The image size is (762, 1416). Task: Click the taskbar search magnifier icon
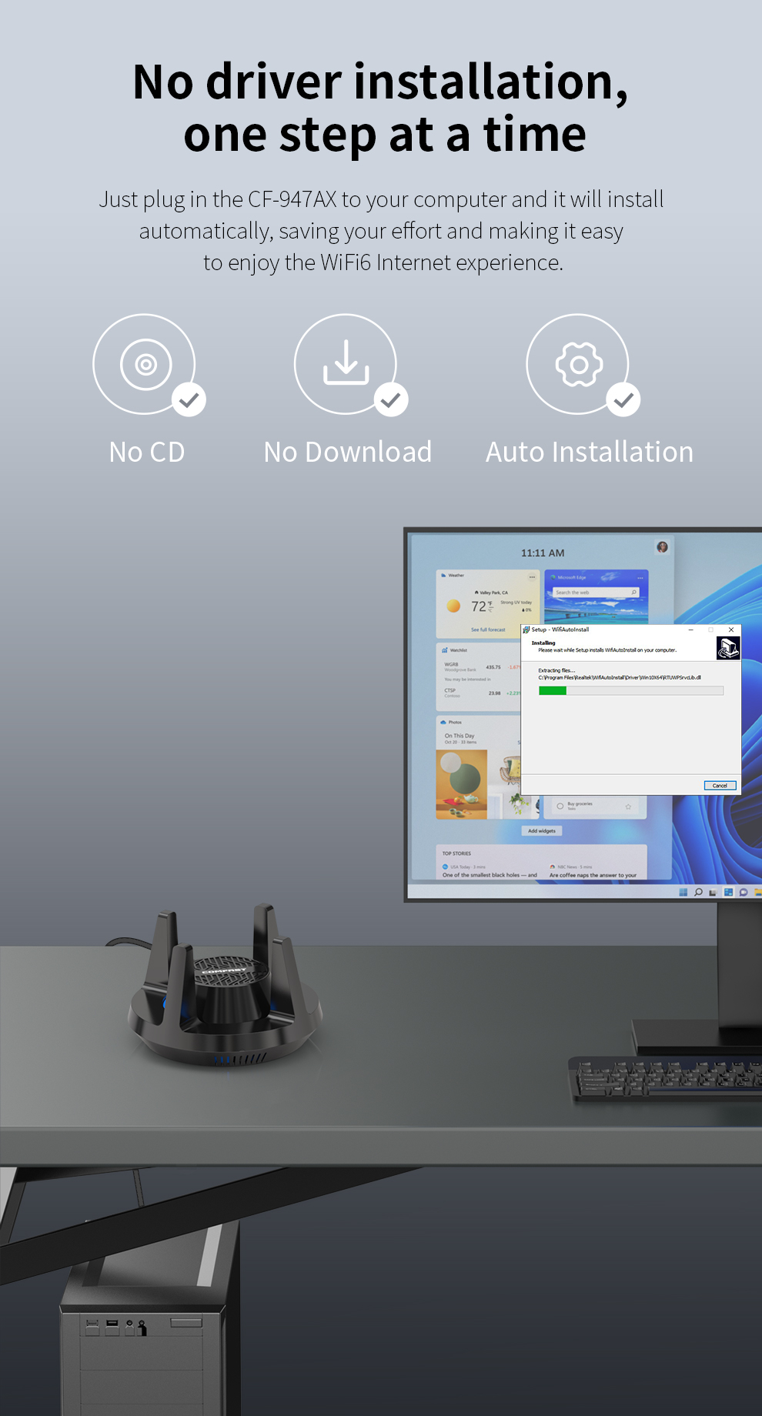(x=698, y=892)
